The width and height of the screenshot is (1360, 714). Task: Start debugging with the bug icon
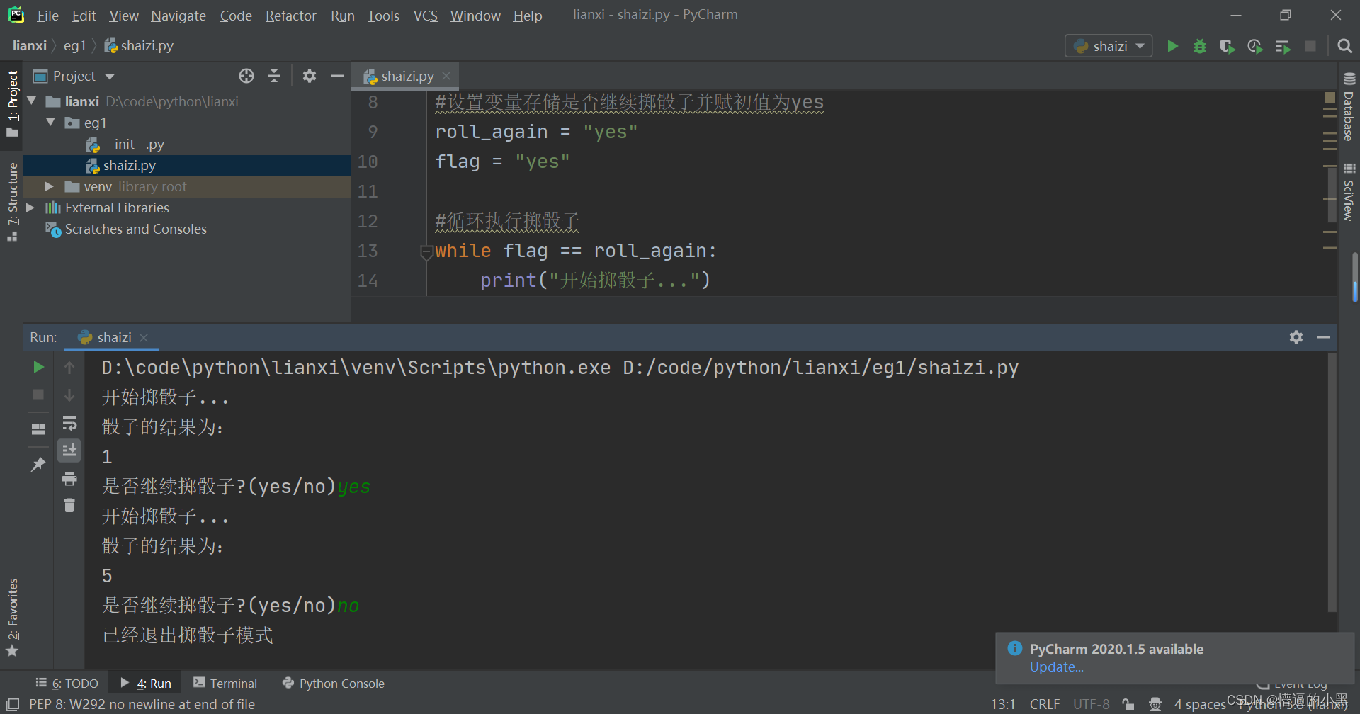coord(1200,46)
